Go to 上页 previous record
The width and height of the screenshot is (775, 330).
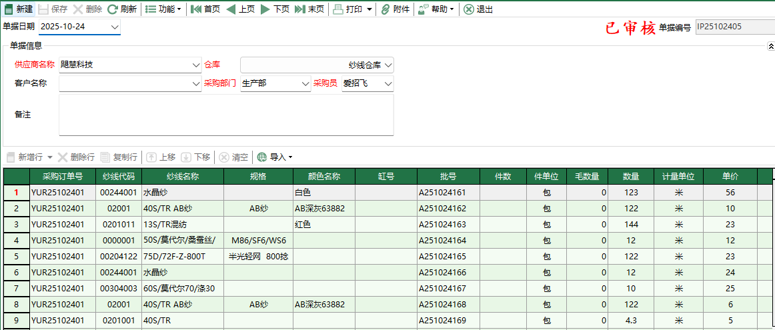click(240, 9)
